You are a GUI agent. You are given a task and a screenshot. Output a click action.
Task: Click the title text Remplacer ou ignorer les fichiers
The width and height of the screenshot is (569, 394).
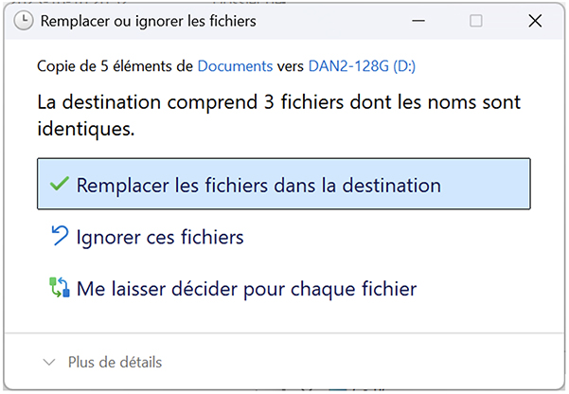(147, 20)
